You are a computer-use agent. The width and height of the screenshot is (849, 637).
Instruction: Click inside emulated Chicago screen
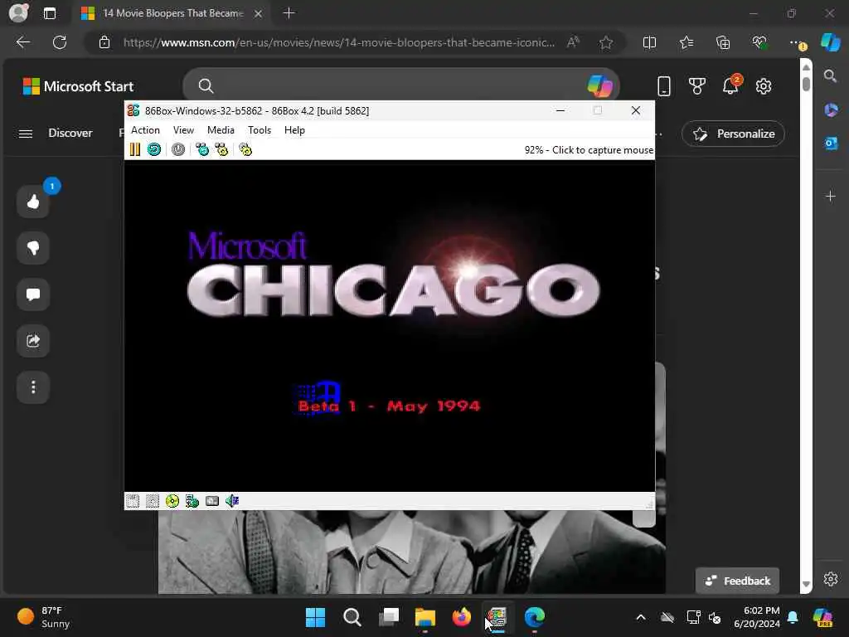pyautogui.click(x=390, y=325)
